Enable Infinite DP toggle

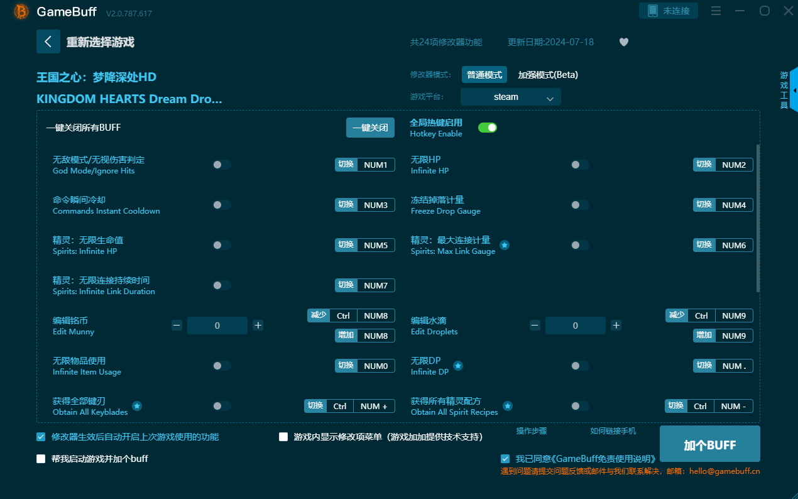coord(580,366)
